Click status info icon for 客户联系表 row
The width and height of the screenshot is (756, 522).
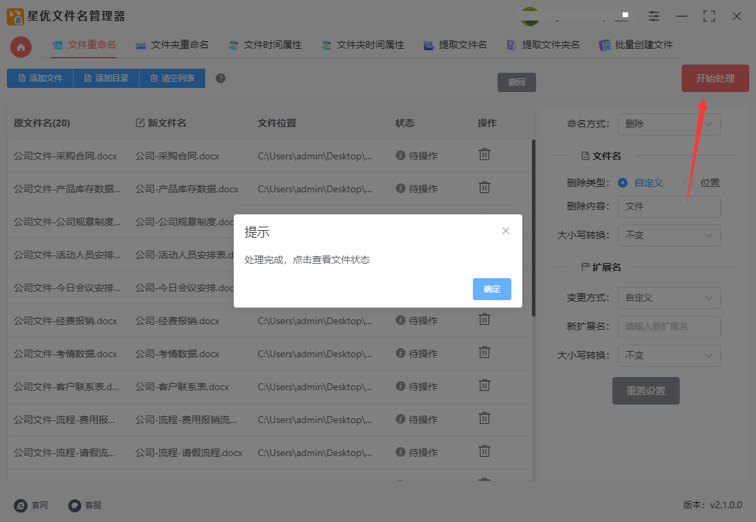tap(400, 385)
